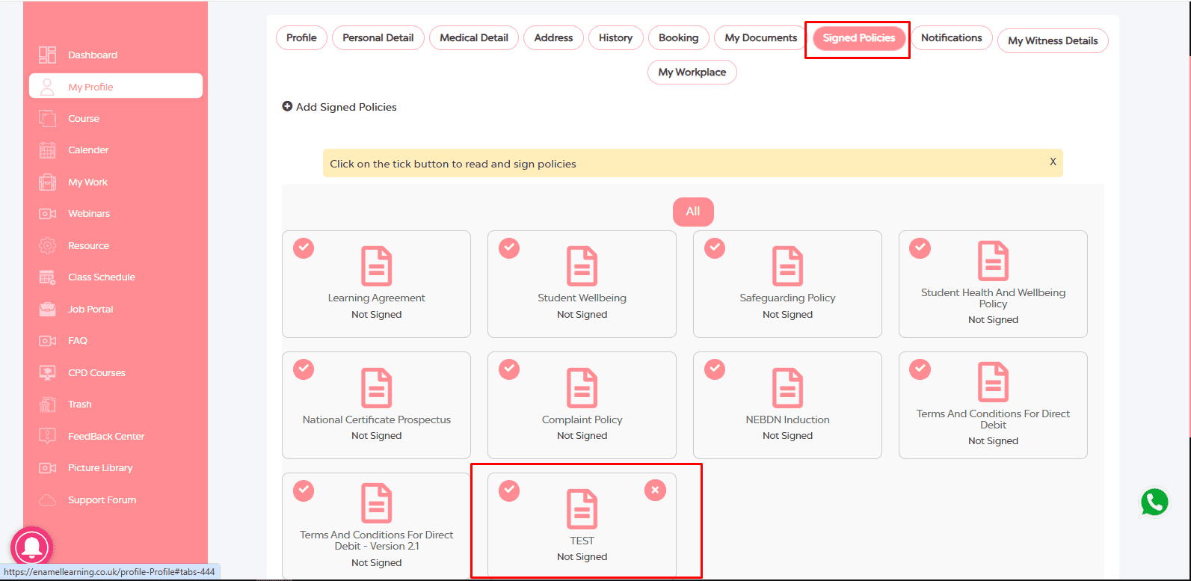The height and width of the screenshot is (581, 1191).
Task: Click Terms And Conditions Version 2.1 tick
Action: tap(304, 490)
